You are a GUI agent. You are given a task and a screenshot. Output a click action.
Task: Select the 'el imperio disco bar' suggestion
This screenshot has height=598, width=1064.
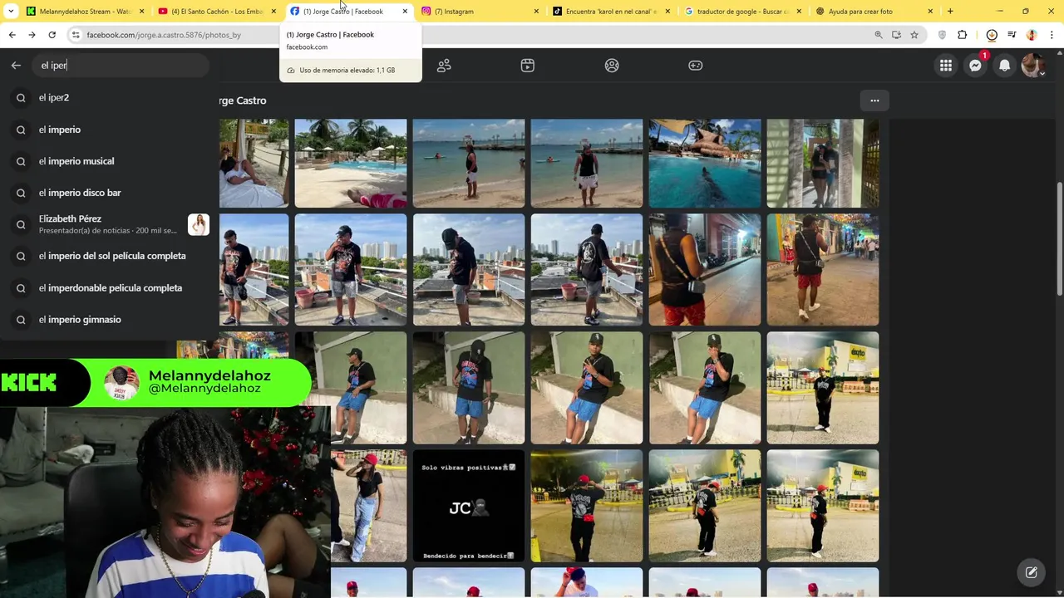108,193
